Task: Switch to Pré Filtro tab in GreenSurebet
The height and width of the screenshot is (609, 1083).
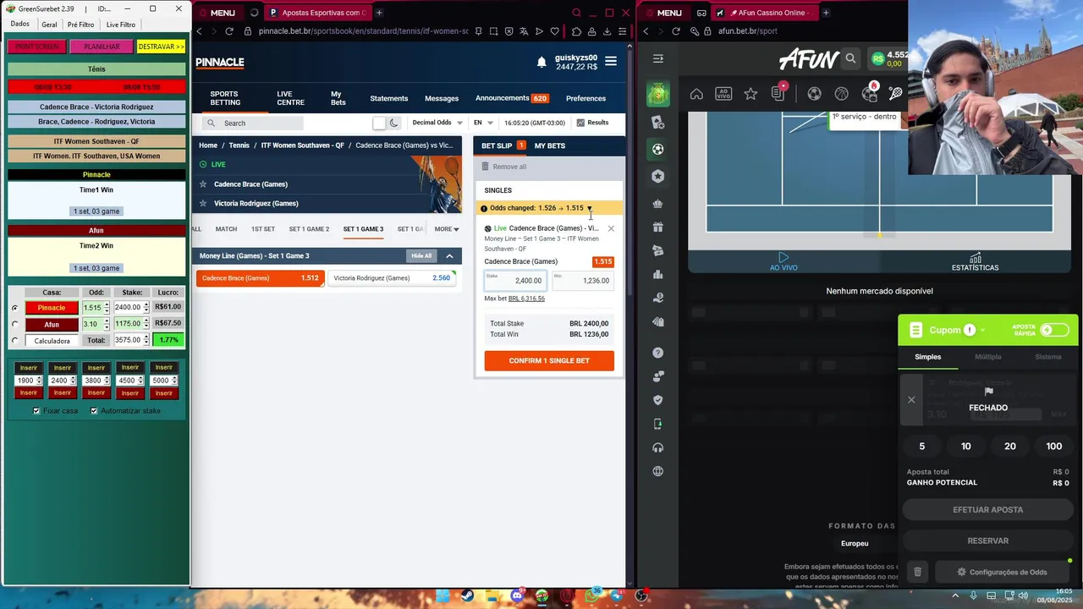Action: click(81, 25)
